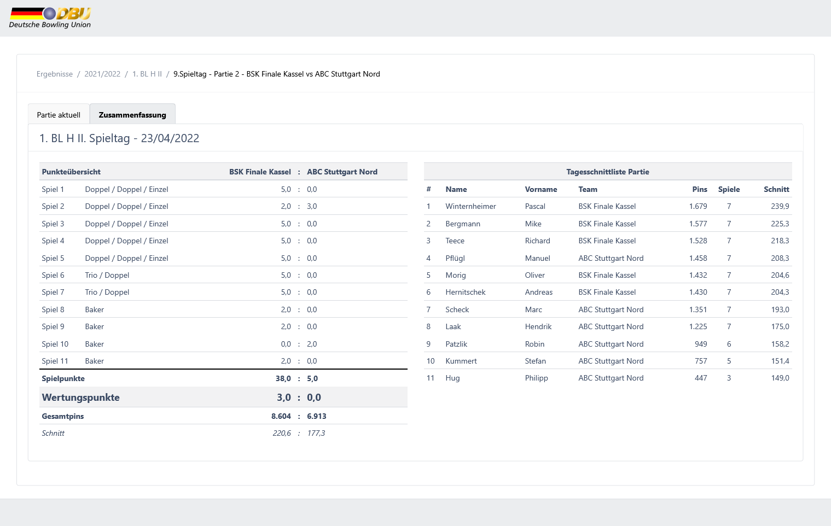Screen dimensions: 831x526
Task: Click first name Pascal
Action: pyautogui.click(x=535, y=206)
